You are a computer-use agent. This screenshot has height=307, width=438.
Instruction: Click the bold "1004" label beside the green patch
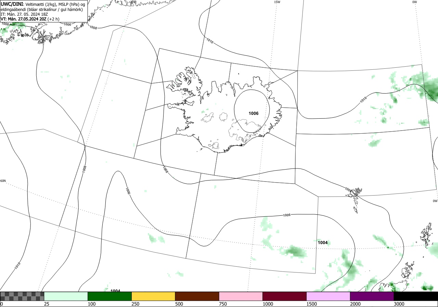tap(323, 242)
